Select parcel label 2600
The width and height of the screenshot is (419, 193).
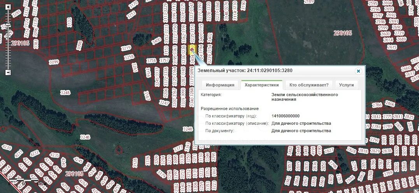[385, 34]
